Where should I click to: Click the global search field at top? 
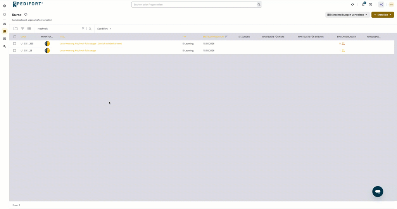point(194,5)
